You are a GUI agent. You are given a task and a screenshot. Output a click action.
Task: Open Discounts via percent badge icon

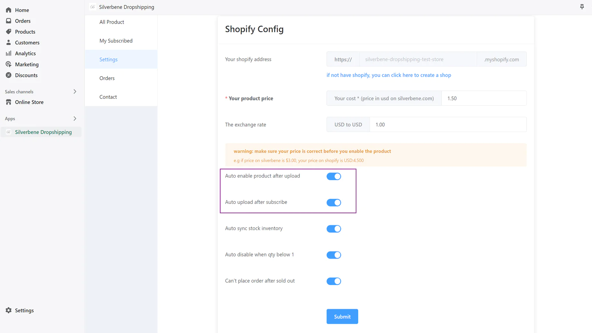(x=9, y=75)
